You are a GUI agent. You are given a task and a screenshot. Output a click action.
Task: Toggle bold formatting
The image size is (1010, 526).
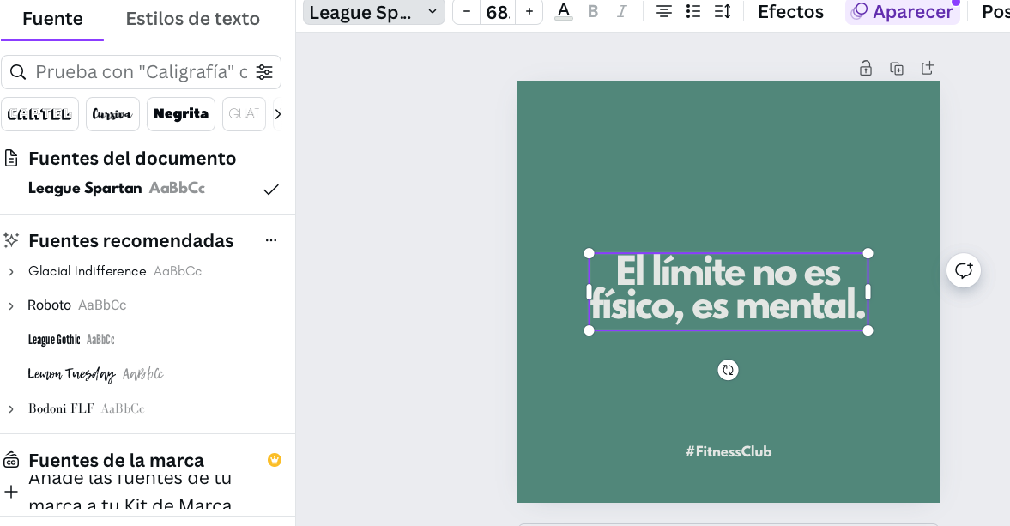pos(593,12)
